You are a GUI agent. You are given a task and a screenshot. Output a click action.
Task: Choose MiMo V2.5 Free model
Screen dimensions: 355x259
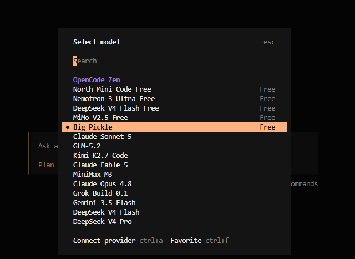(x=174, y=118)
